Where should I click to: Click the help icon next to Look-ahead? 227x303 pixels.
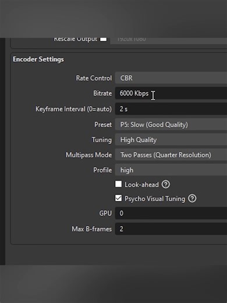(166, 184)
